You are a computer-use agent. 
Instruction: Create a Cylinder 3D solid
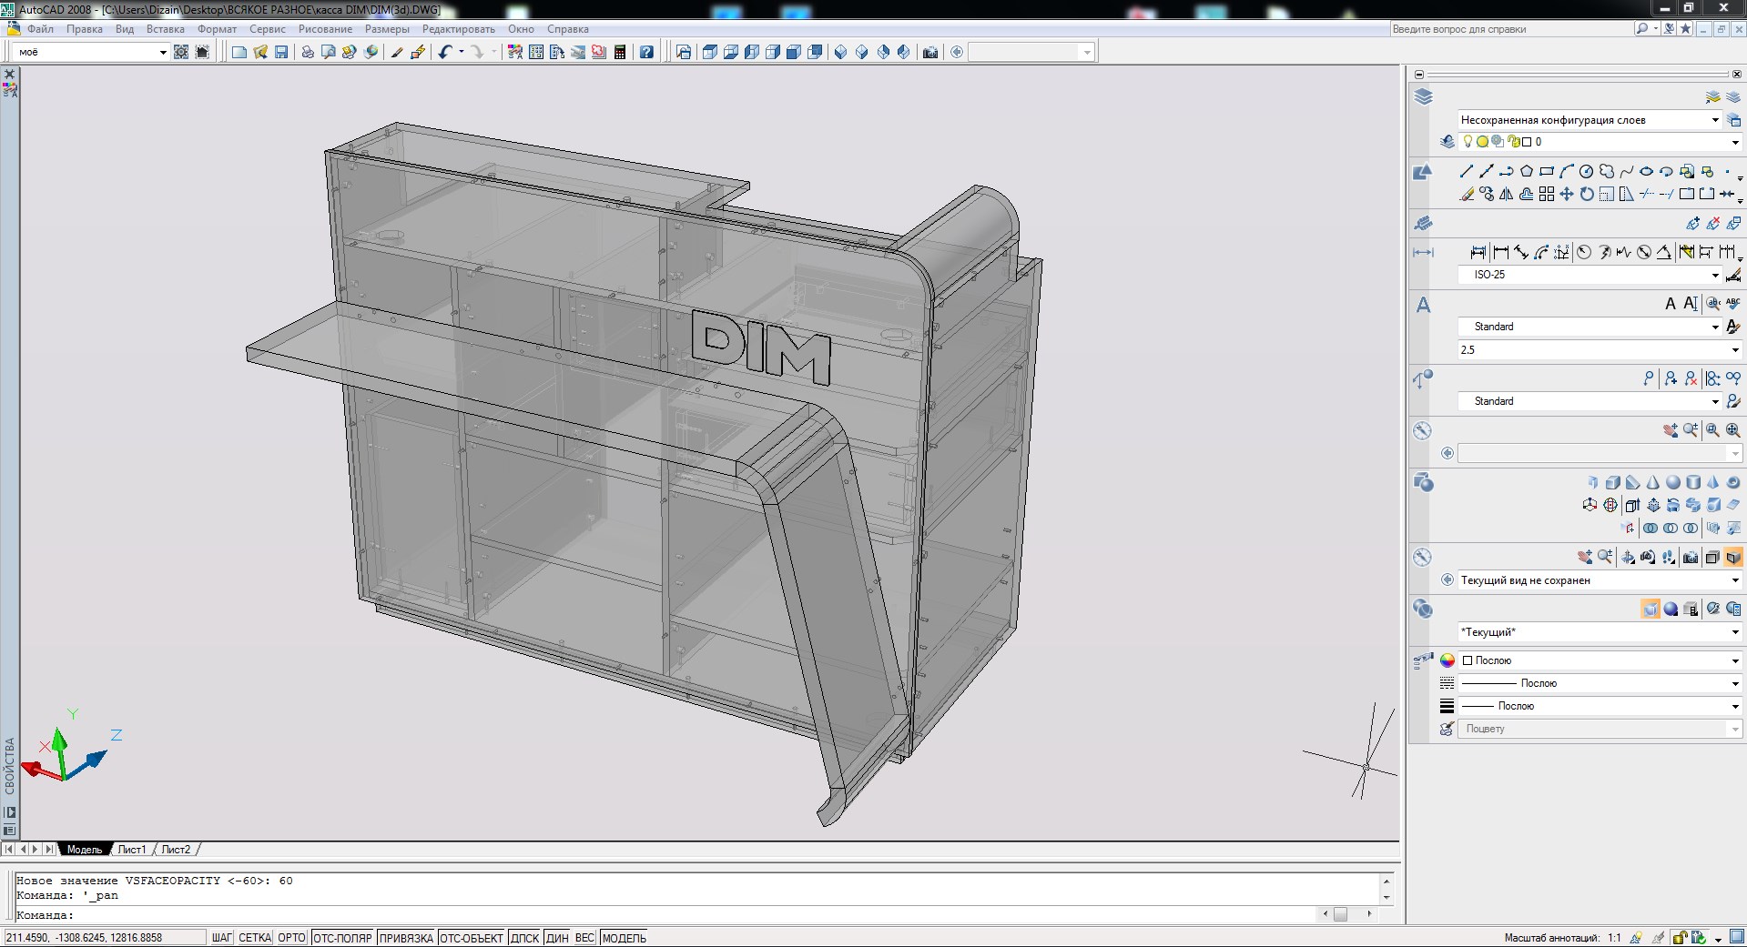tap(1692, 482)
